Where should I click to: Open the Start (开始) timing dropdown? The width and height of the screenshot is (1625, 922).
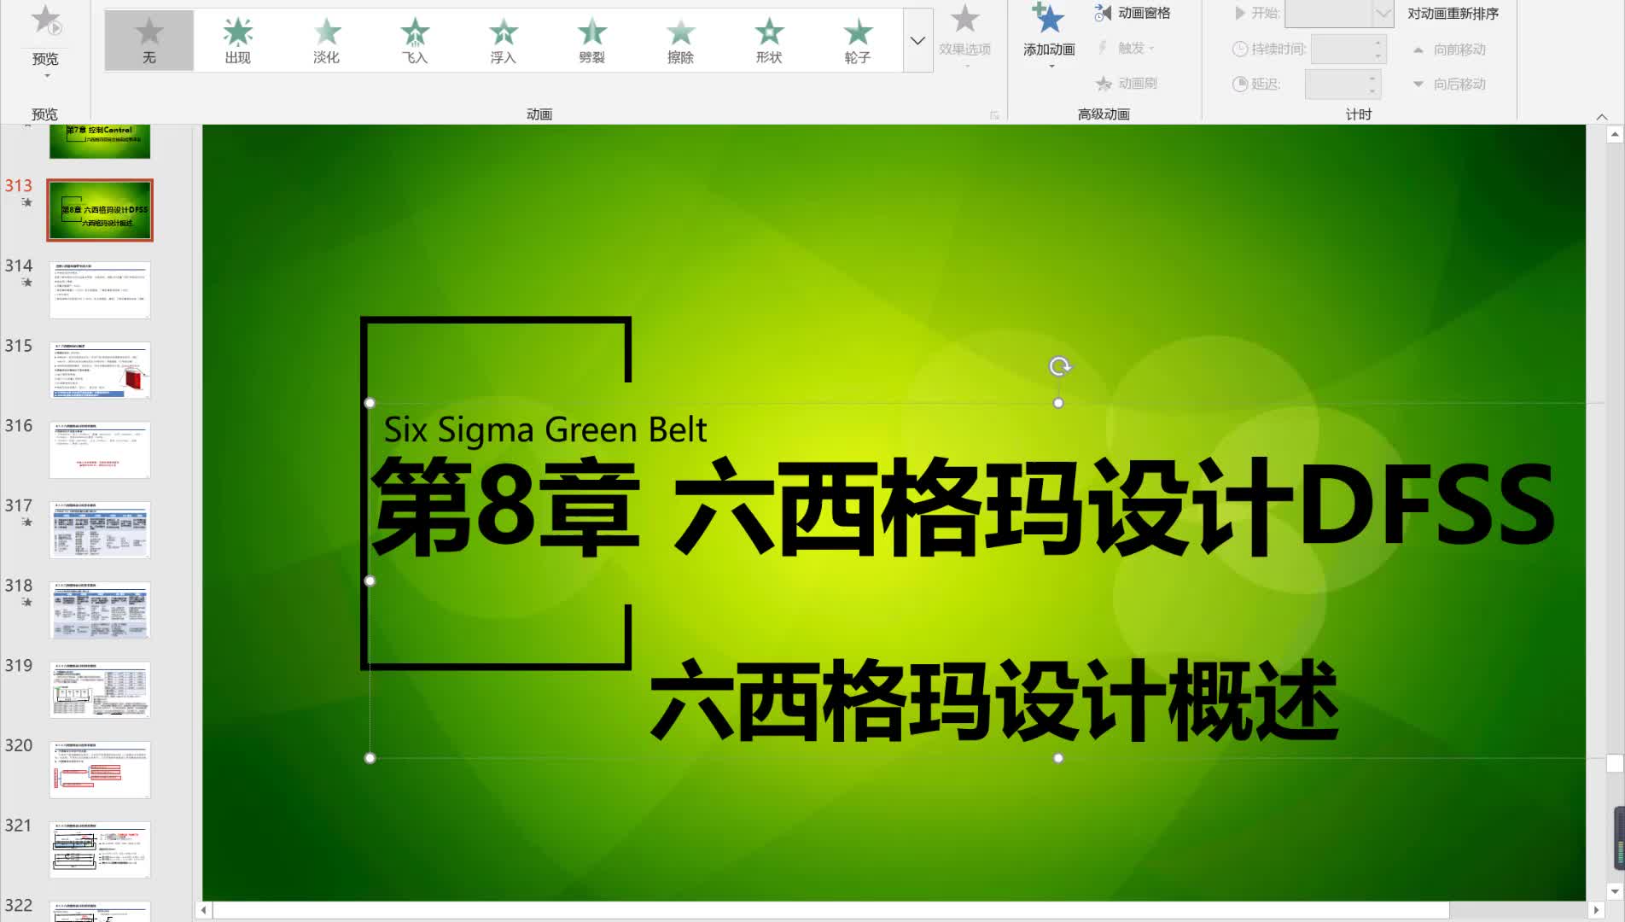pos(1383,13)
